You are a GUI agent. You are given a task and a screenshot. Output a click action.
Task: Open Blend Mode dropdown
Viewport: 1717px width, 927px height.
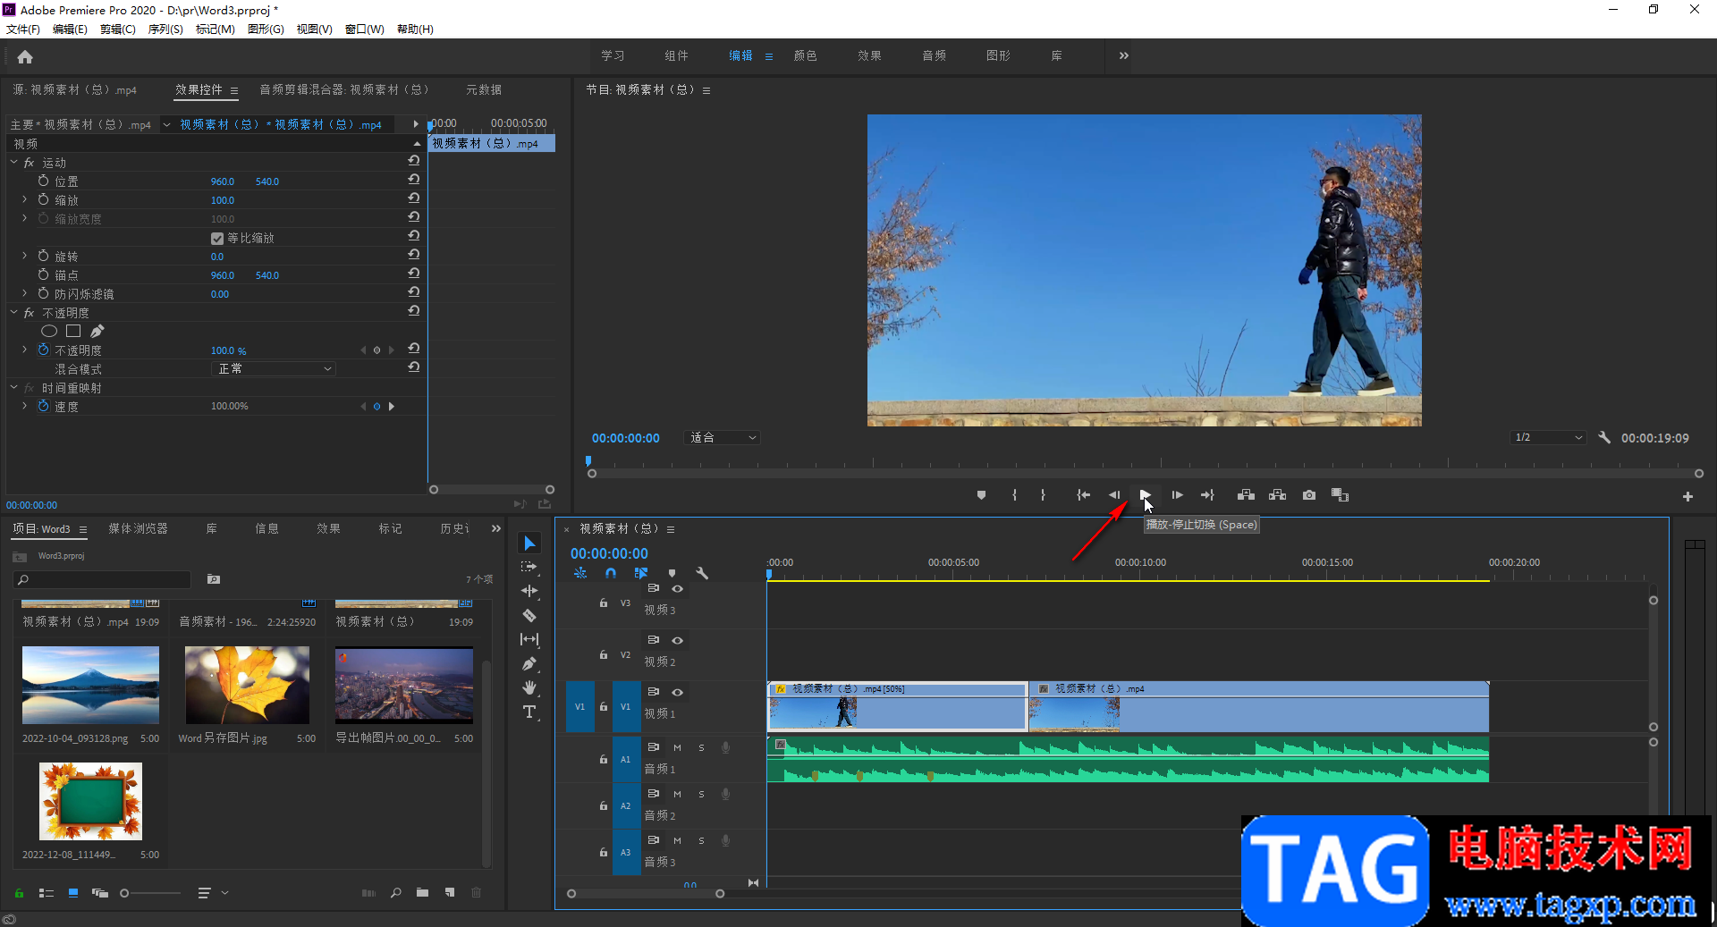[273, 369]
